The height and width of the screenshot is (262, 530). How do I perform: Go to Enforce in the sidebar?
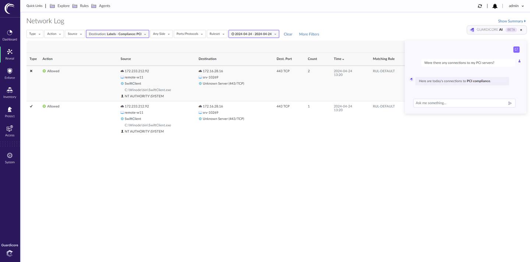pos(10,71)
